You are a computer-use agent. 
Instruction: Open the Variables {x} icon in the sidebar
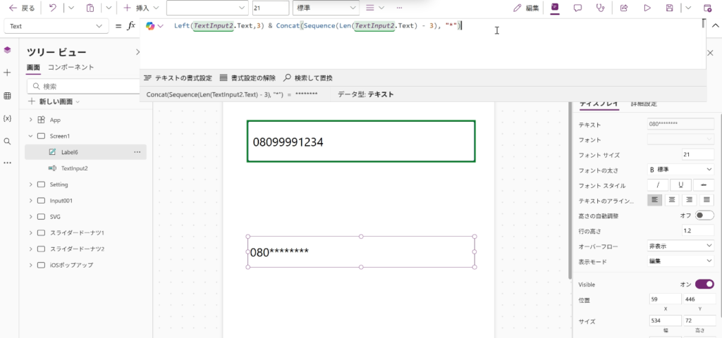8,118
